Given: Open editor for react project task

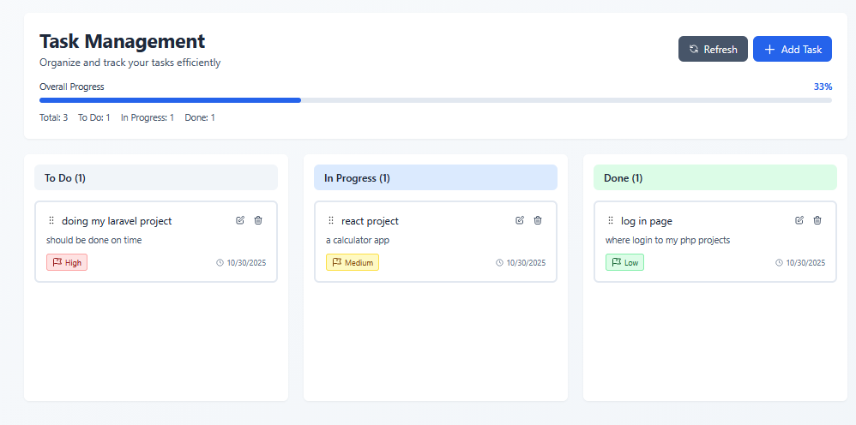Looking at the screenshot, I should pyautogui.click(x=520, y=220).
